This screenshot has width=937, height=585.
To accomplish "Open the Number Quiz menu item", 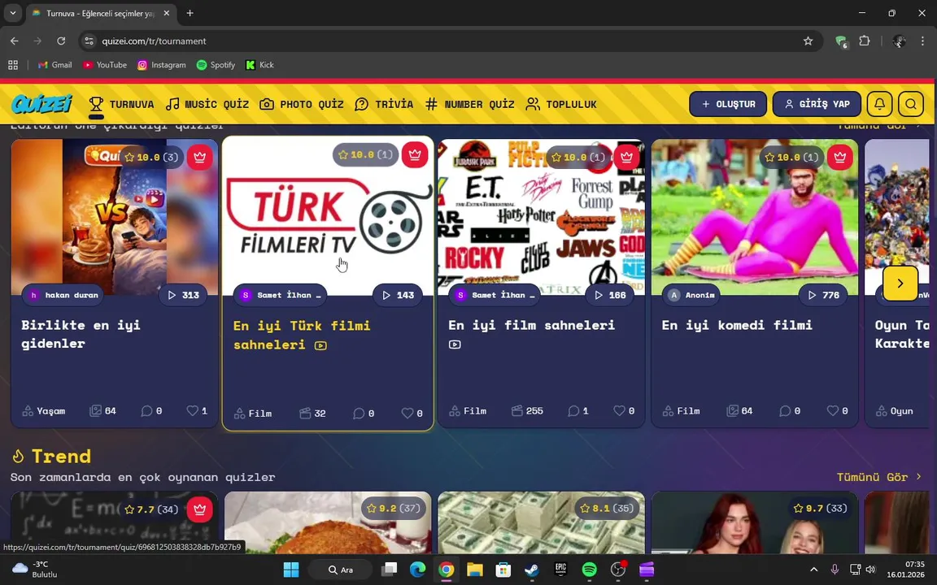I will [x=469, y=105].
